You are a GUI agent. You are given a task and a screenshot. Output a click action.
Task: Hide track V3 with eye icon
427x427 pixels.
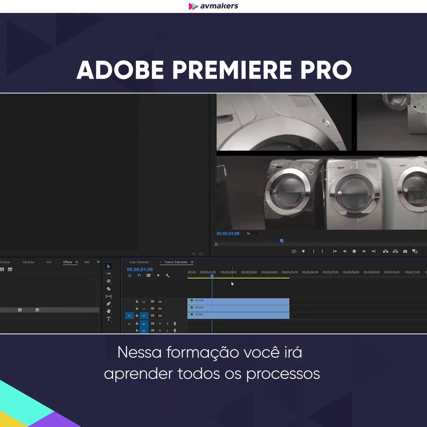160,302
